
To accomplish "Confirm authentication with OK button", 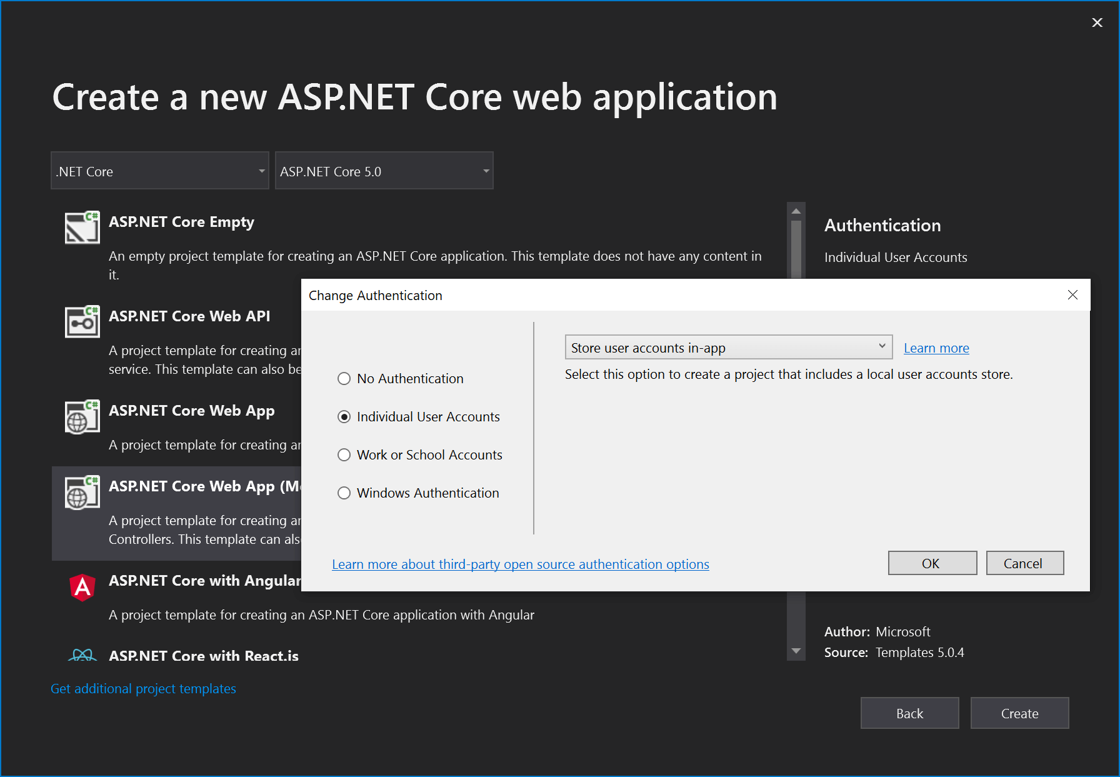I will pos(932,563).
